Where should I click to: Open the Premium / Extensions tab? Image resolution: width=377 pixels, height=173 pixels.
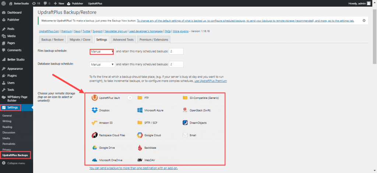154,39
